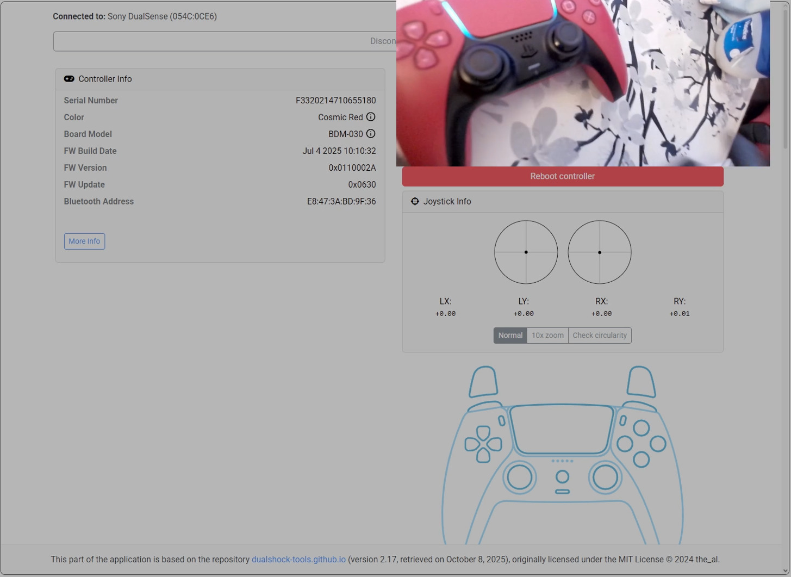Click the right joystick position circle

(x=600, y=252)
